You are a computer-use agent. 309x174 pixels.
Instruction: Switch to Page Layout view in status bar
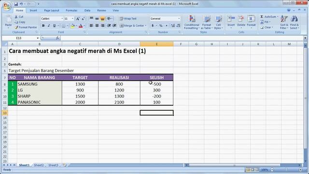point(253,170)
